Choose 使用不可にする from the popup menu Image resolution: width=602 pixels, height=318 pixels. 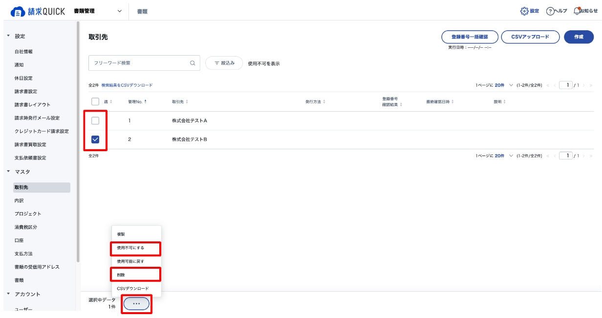136,248
